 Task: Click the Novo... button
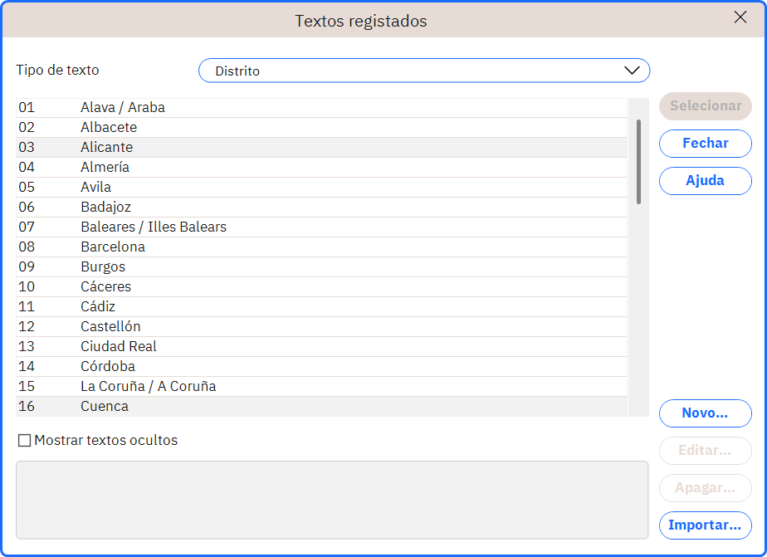(705, 413)
